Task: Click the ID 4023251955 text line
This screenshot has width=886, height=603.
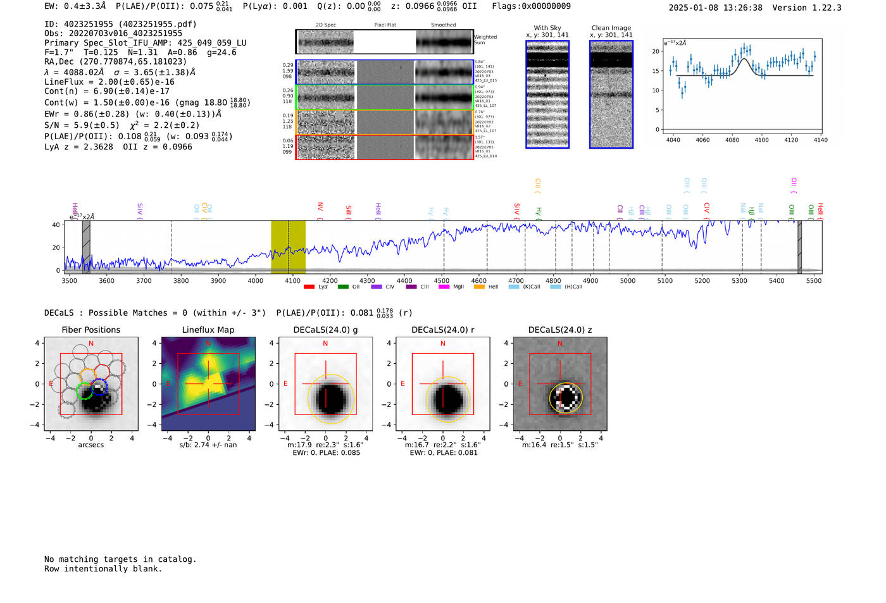Action: (x=120, y=24)
